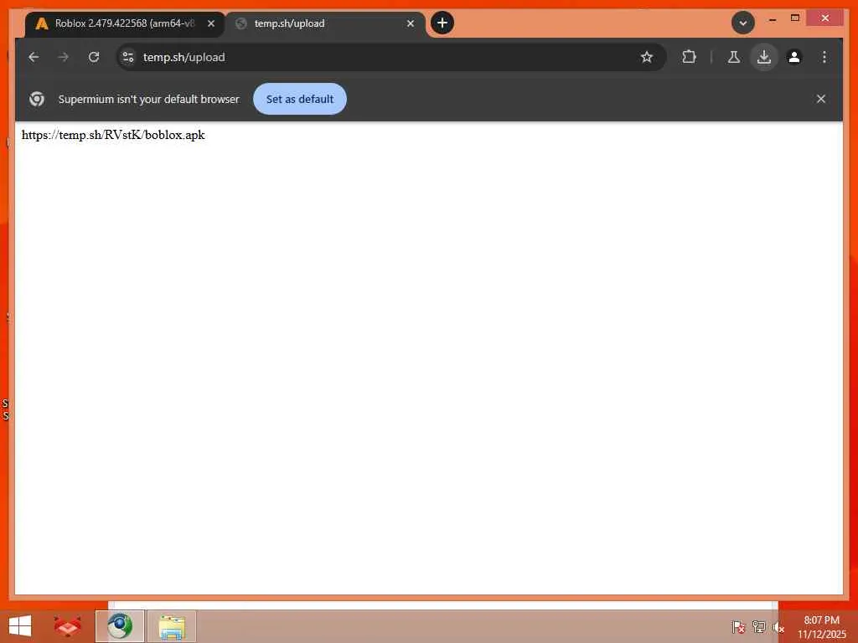Maximize the Supermium browser window
The height and width of the screenshot is (643, 858).
(x=795, y=18)
